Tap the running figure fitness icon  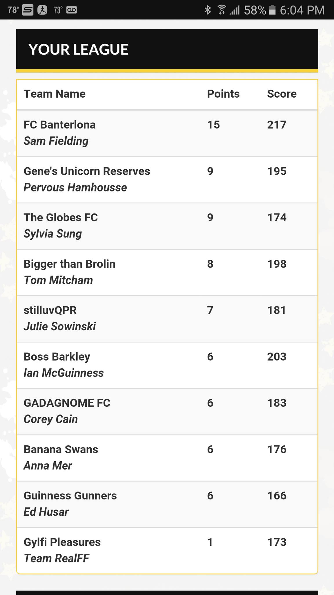42,10
